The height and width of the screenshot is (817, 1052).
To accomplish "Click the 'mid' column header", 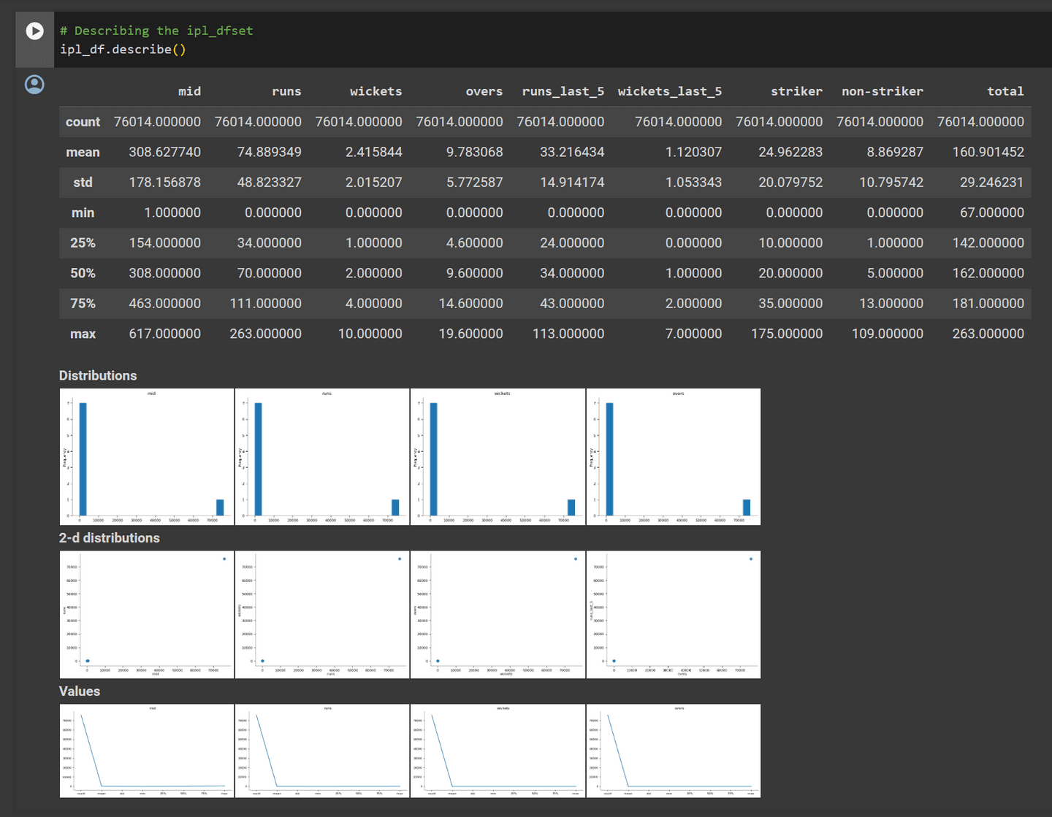I will (x=189, y=91).
